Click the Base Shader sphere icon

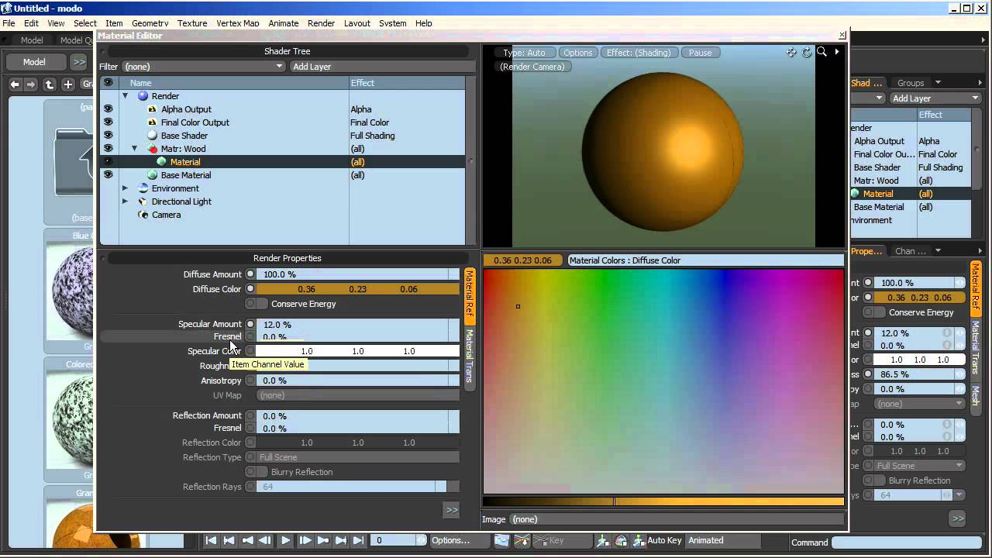[x=152, y=136]
